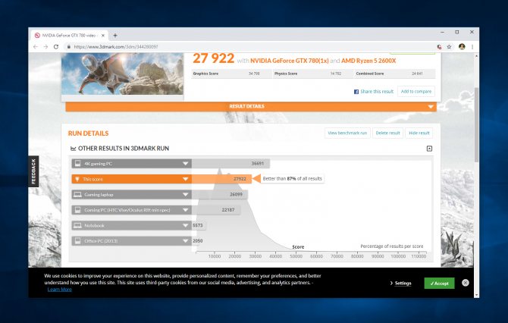The width and height of the screenshot is (508, 323).
Task: Click the browser back arrow
Action: [36, 47]
